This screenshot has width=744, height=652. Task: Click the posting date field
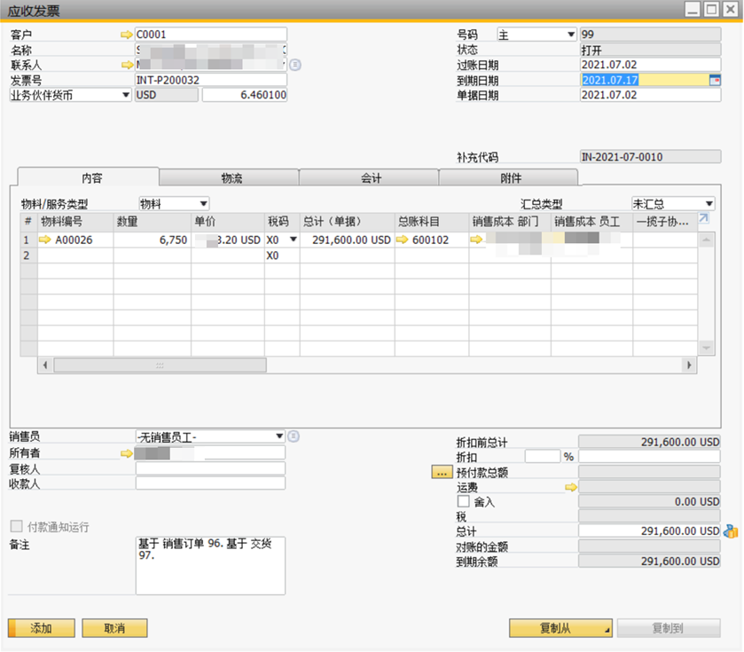(651, 65)
